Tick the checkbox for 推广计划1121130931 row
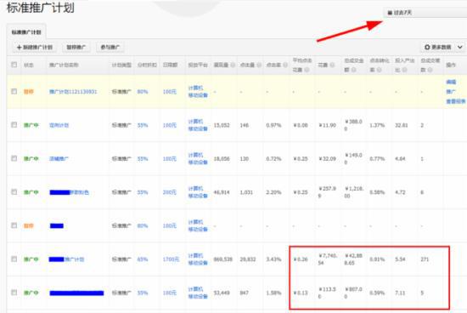This screenshot has height=313, width=467. pyautogui.click(x=14, y=91)
